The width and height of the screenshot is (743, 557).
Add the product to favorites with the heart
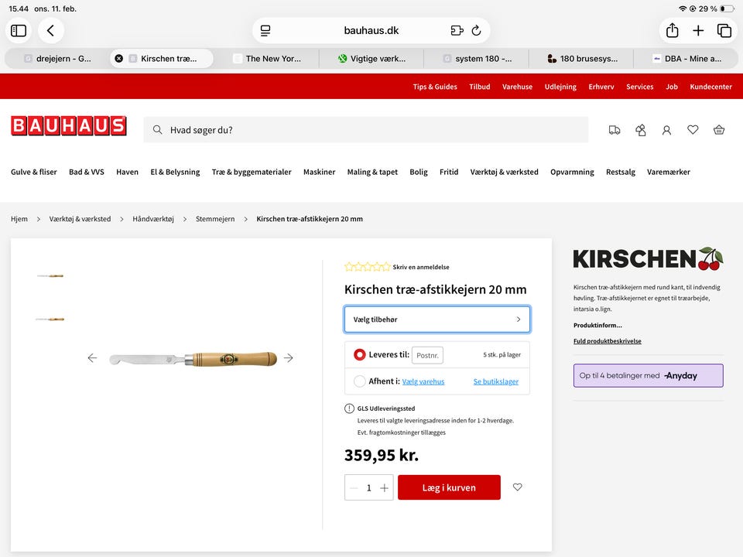click(x=518, y=487)
